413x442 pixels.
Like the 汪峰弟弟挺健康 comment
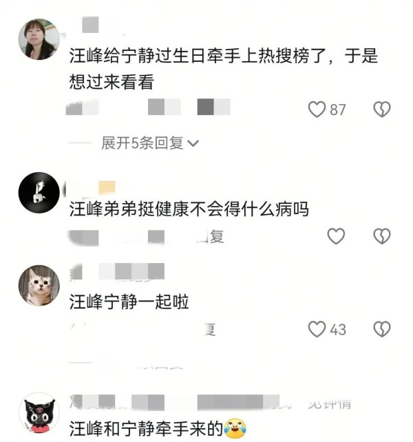point(336,236)
